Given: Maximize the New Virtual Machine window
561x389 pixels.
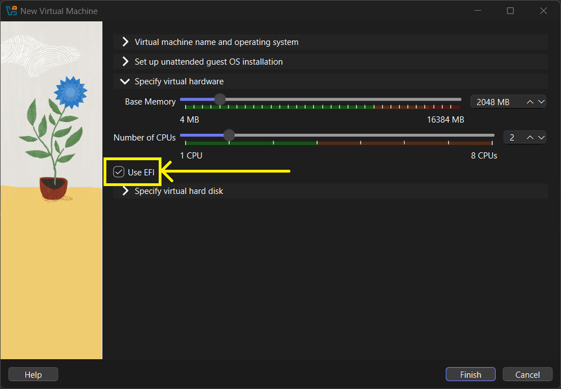Looking at the screenshot, I should [x=510, y=11].
